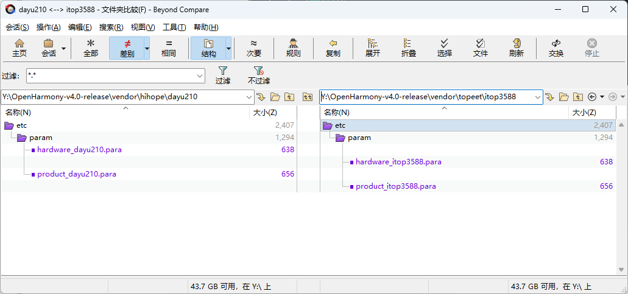Open the 视图(V) menu
Screen dimensions: 628x294
pos(143,27)
